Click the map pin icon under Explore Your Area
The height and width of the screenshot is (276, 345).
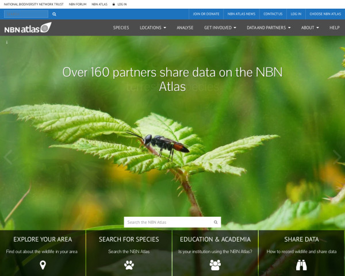point(43,264)
